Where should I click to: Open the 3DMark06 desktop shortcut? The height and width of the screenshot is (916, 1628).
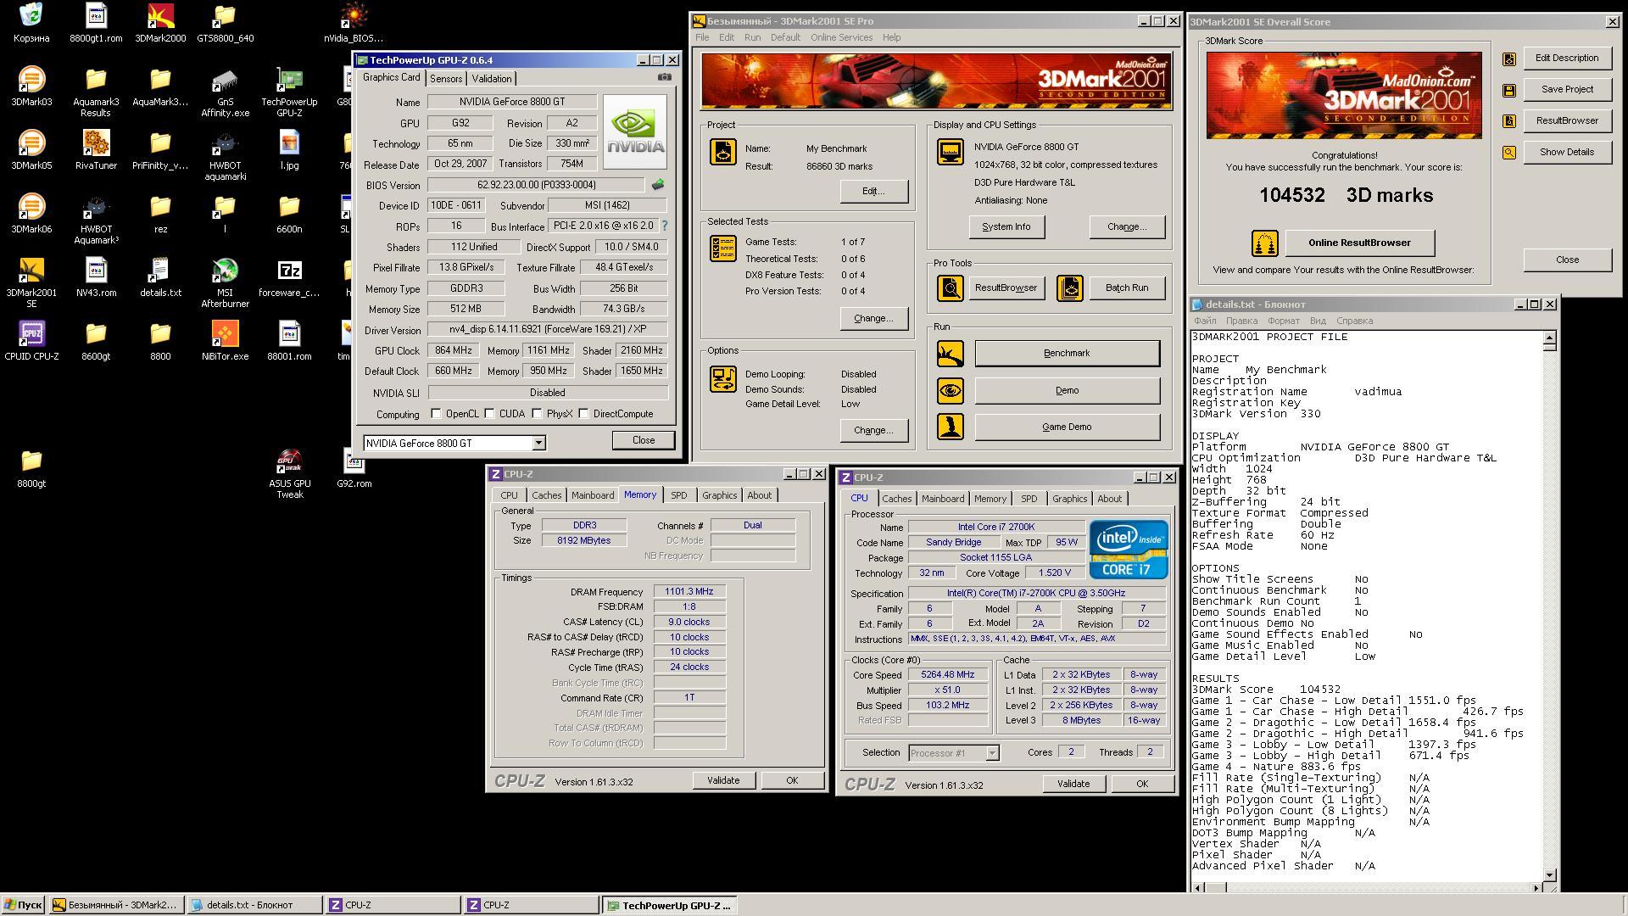tap(31, 213)
